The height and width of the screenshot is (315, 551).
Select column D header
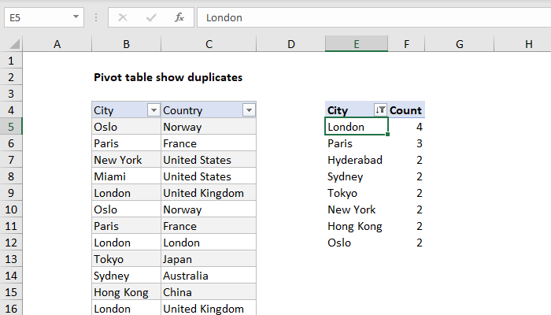click(291, 44)
